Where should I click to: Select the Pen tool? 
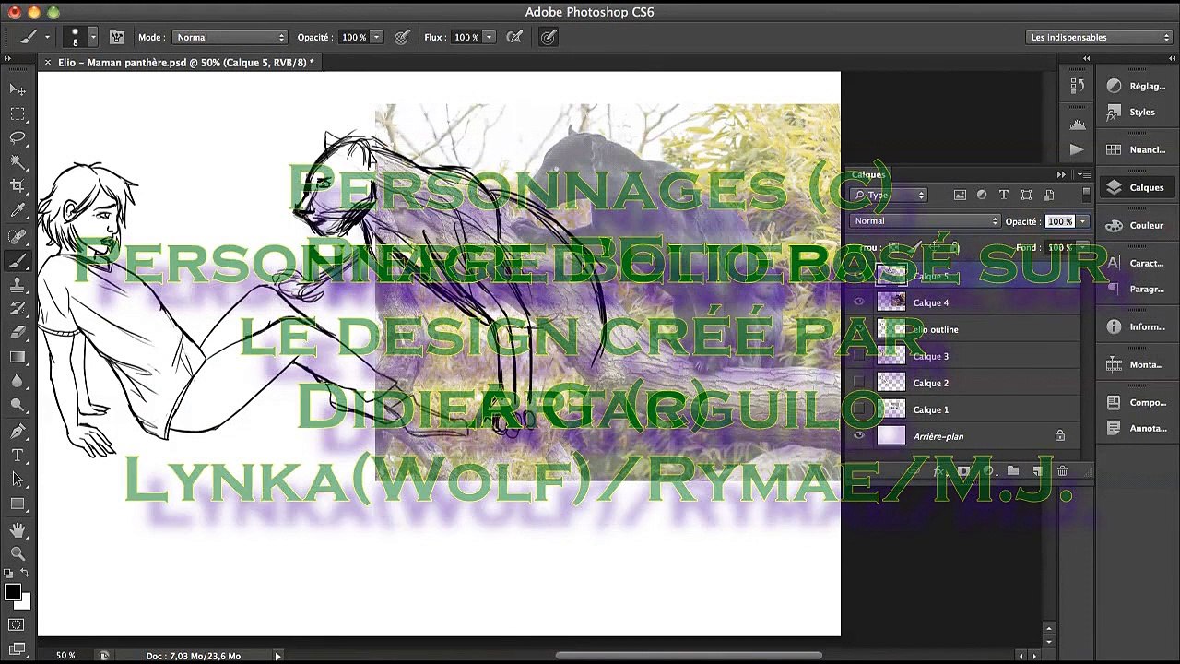[18, 431]
